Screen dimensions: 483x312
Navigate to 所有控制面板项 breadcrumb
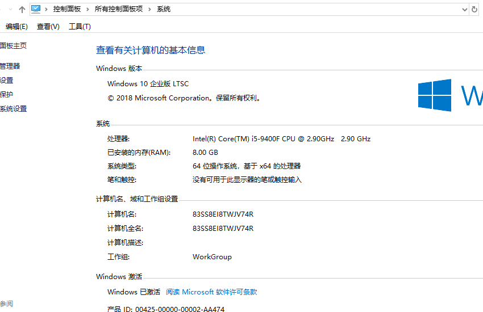[x=118, y=9]
